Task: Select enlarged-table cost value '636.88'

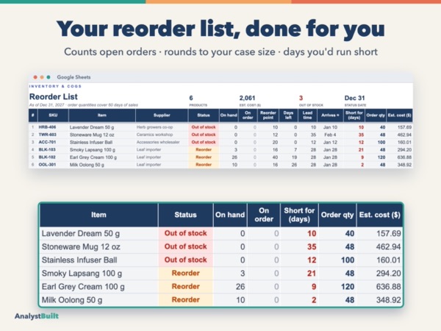Action: (389, 287)
